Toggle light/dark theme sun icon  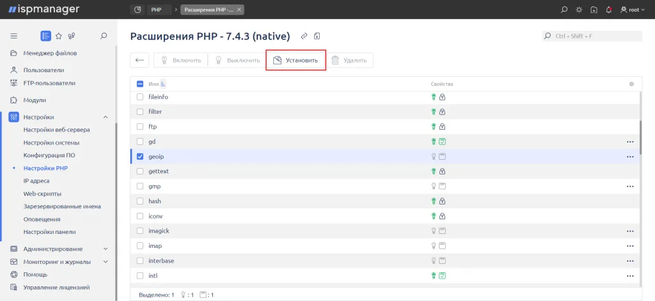click(x=579, y=10)
